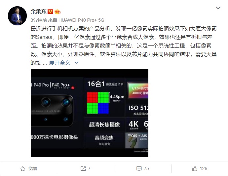Click the chevron next to 展开全文

pos(76,63)
